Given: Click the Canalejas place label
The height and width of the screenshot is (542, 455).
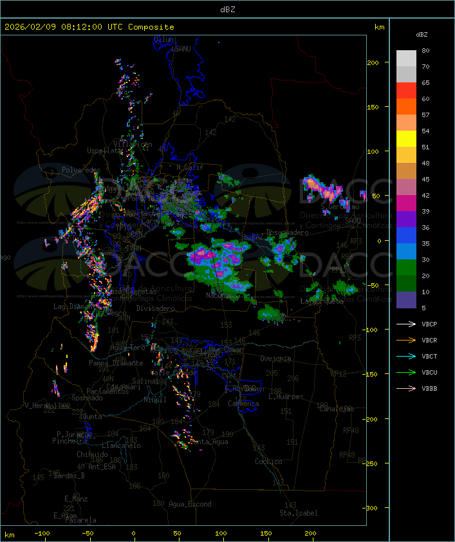Looking at the screenshot, I should [337, 409].
